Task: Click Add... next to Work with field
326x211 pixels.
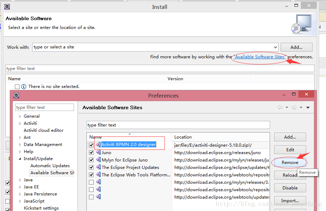Action: click(x=296, y=47)
